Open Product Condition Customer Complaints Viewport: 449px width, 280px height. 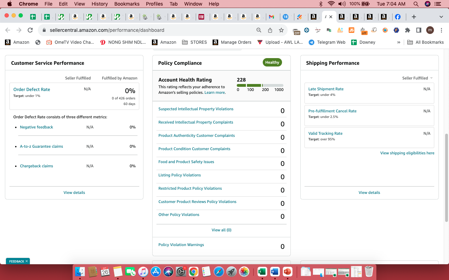pyautogui.click(x=194, y=149)
